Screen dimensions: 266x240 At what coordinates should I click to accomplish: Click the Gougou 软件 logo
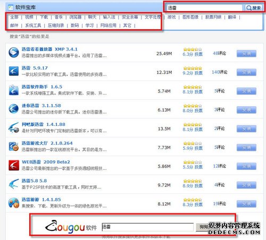pyautogui.click(x=71, y=227)
